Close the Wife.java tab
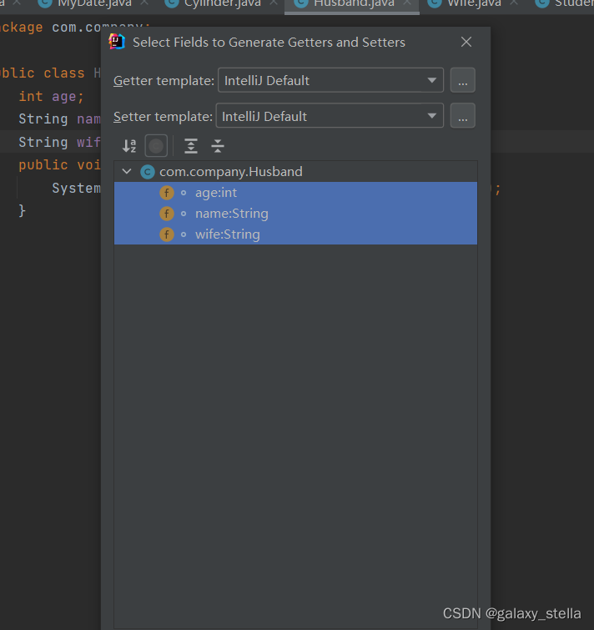Screen dimensions: 594x630 (x=514, y=3)
